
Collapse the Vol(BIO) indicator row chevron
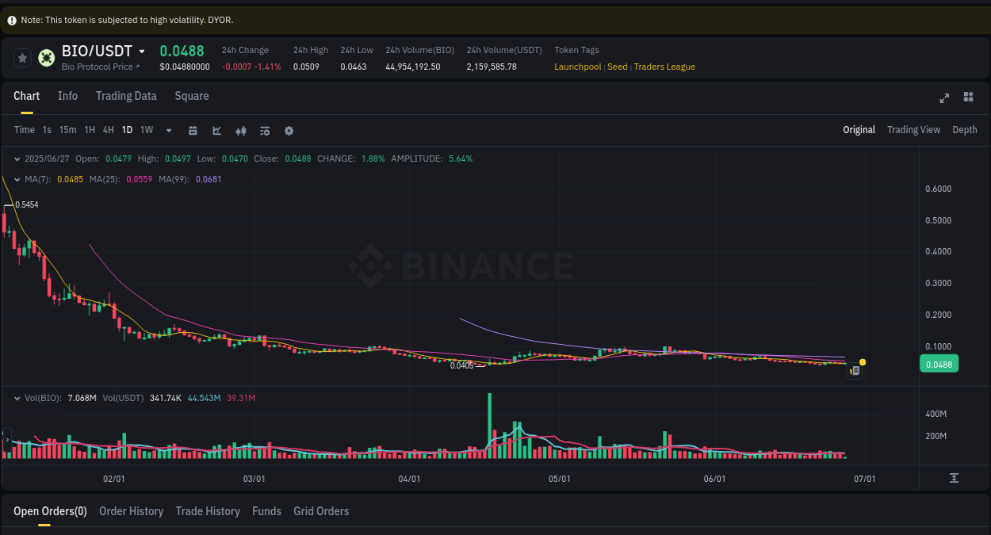(16, 398)
